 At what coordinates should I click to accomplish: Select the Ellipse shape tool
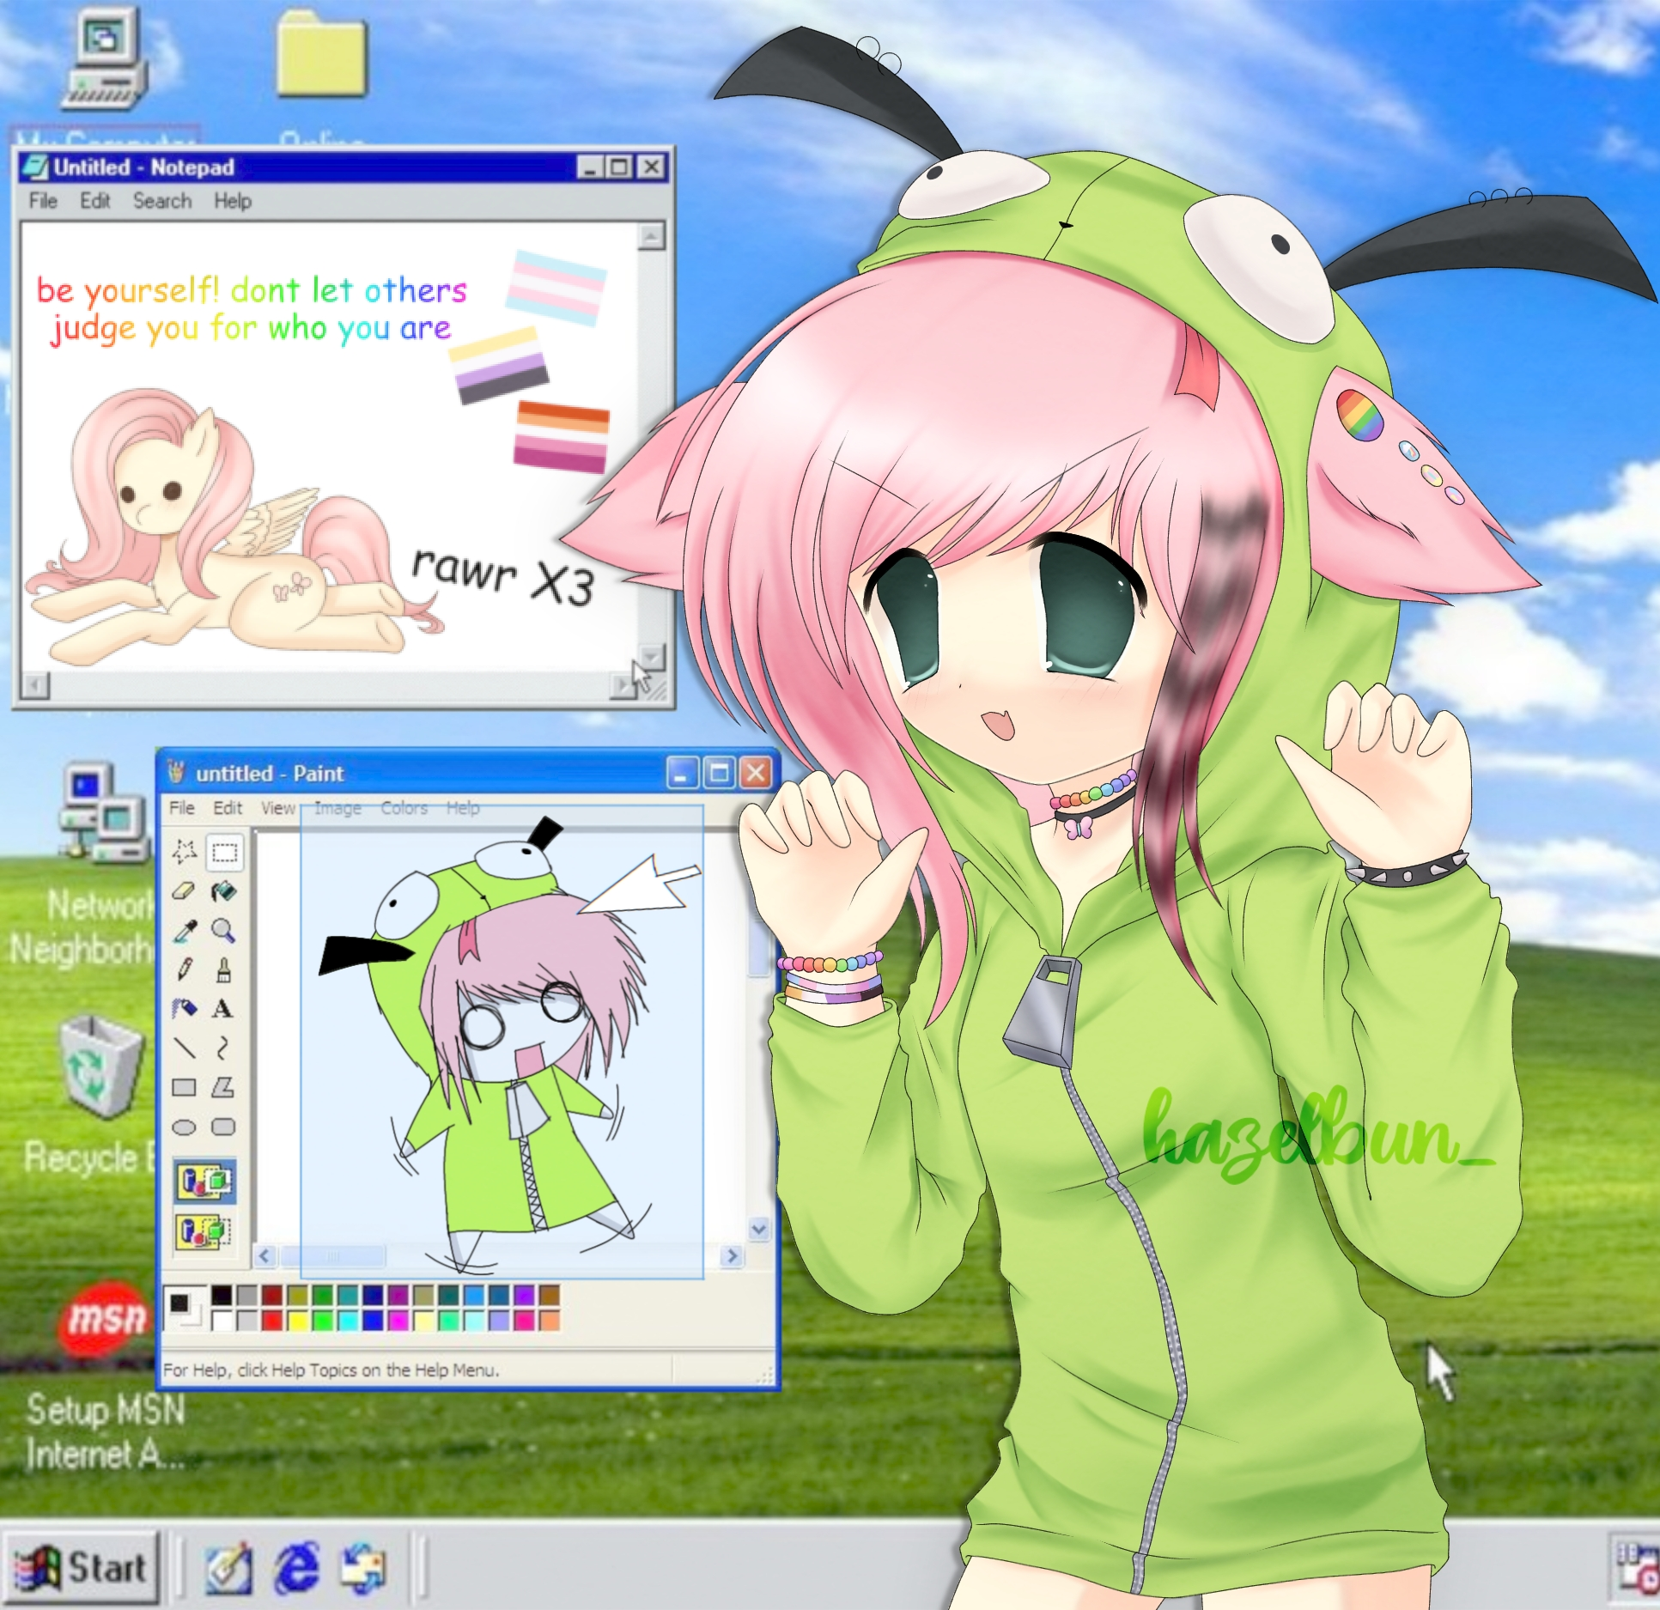(x=184, y=1127)
